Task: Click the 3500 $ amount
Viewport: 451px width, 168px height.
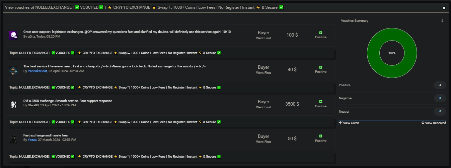Action: 292,104
